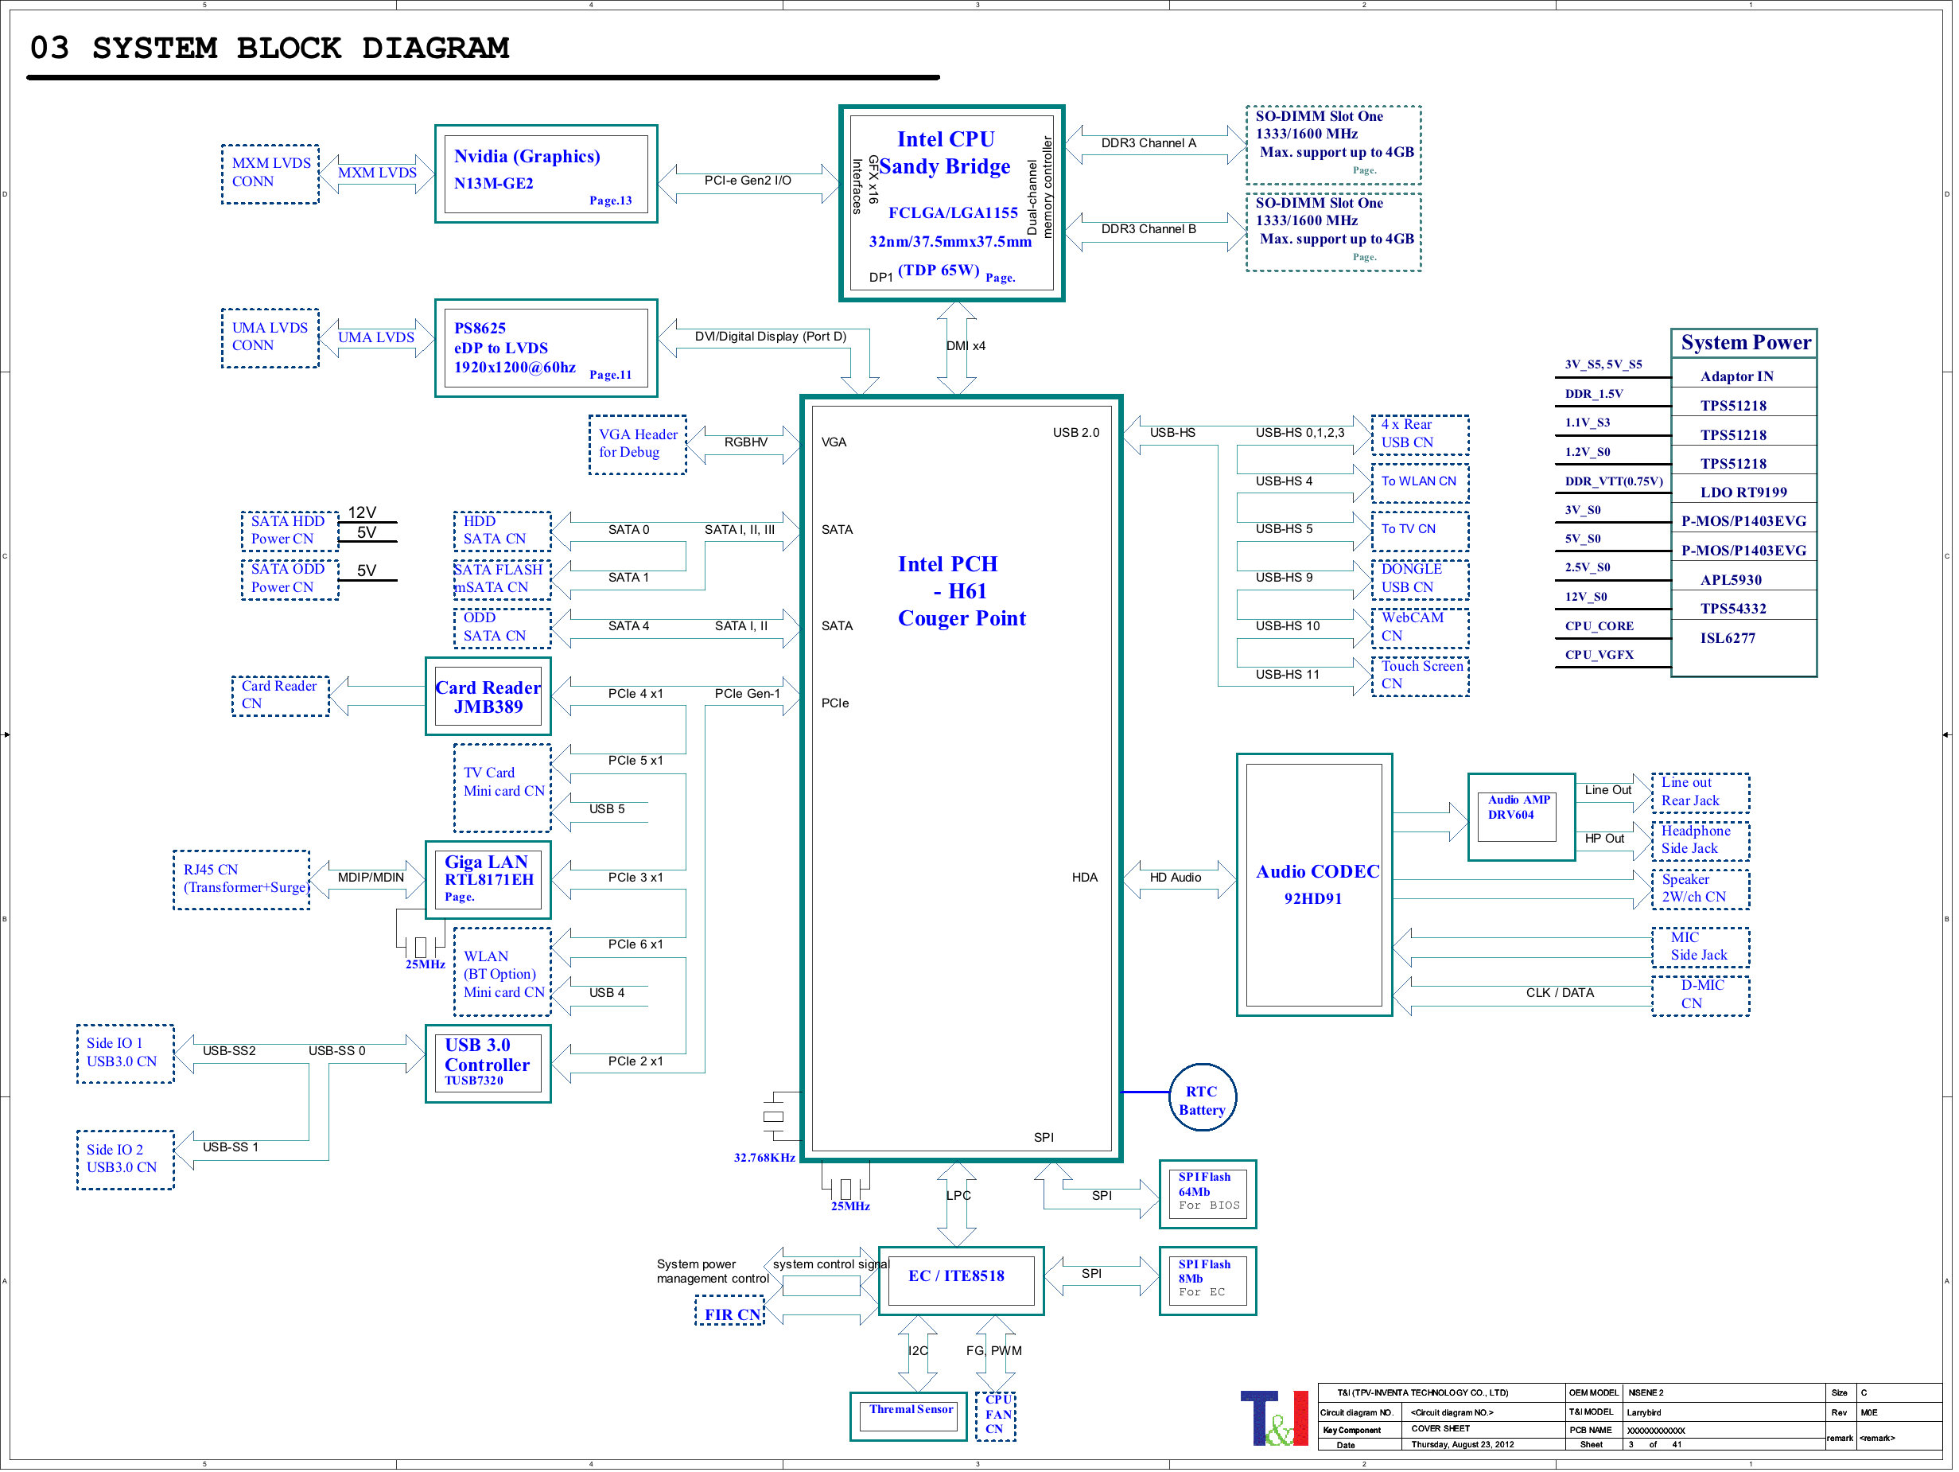Screen dimensions: 1959x1472
Task: Click the MXM LVDS CONN box
Action: pyautogui.click(x=271, y=176)
